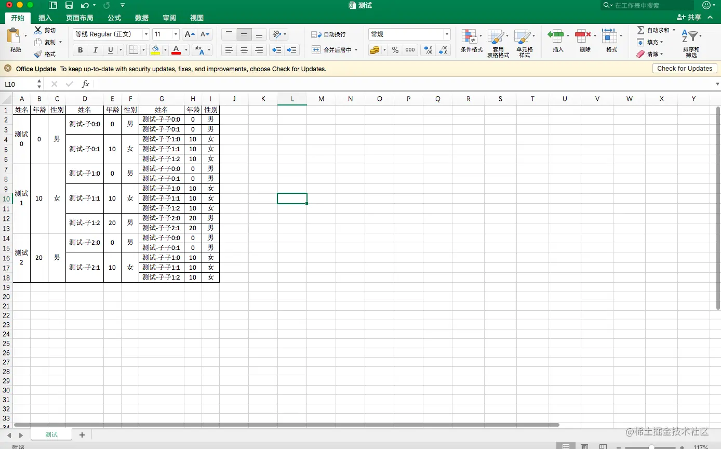
Task: Expand the AutoSum (自动求和) dropdown arrow
Action: (674, 30)
